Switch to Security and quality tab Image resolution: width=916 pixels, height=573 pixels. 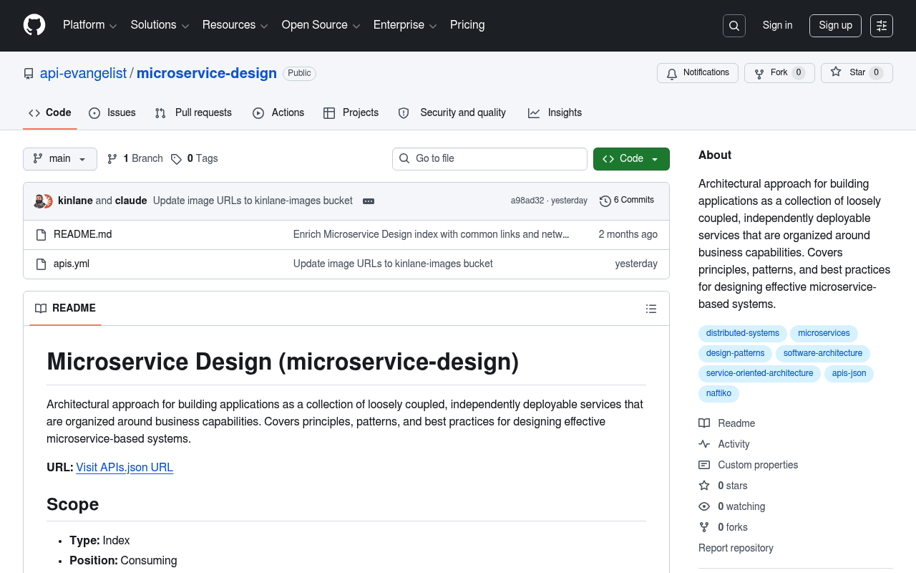click(x=452, y=113)
